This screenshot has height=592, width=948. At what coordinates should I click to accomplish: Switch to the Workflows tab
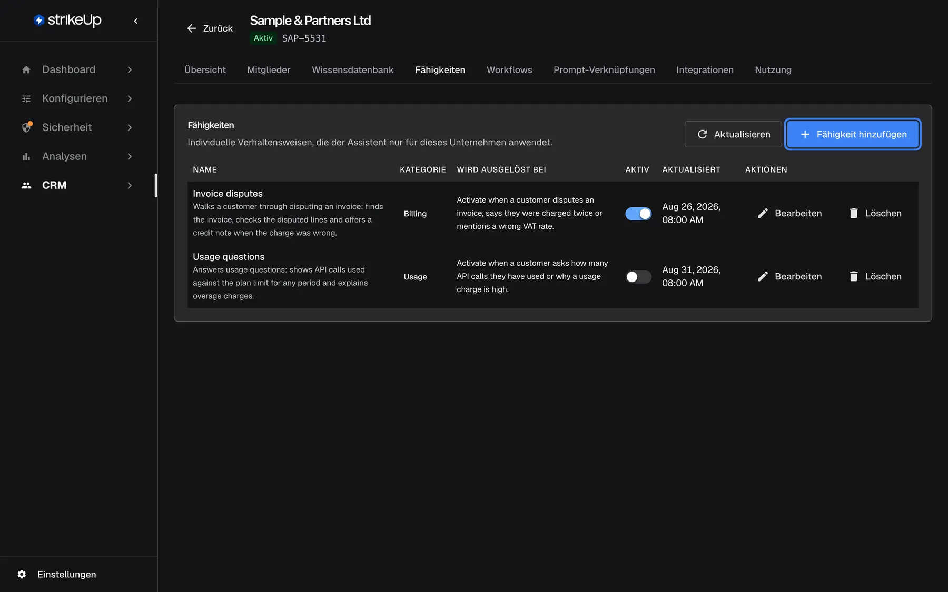pyautogui.click(x=509, y=70)
